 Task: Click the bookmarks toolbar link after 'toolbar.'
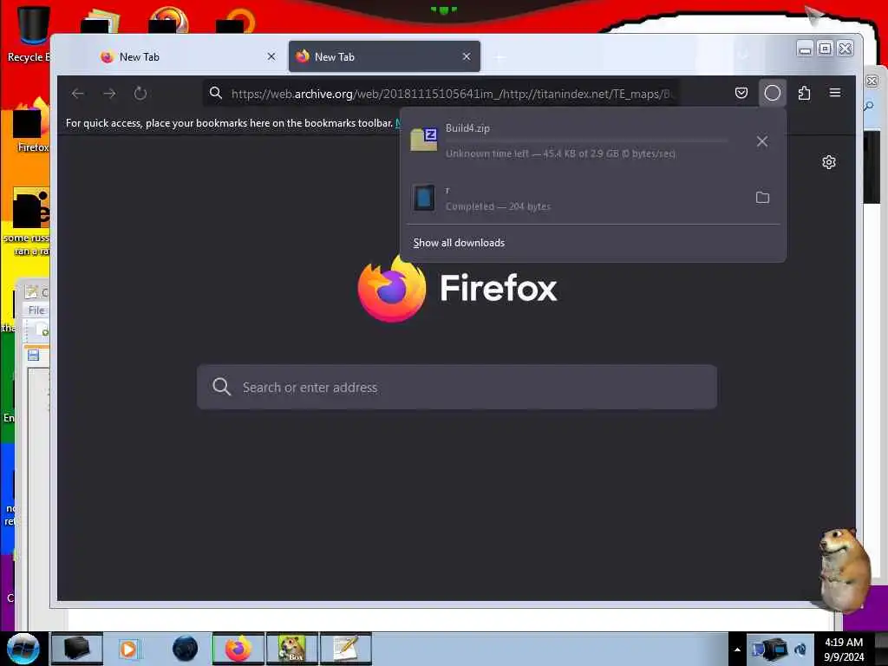[x=397, y=123]
